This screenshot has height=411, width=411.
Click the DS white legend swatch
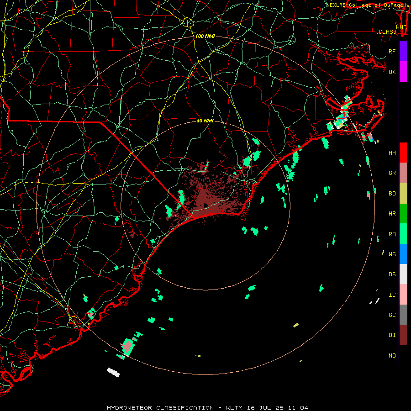403,274
